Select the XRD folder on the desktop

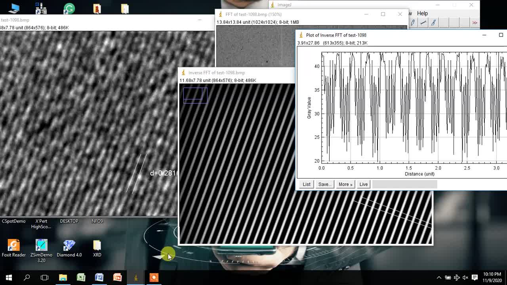click(x=97, y=248)
